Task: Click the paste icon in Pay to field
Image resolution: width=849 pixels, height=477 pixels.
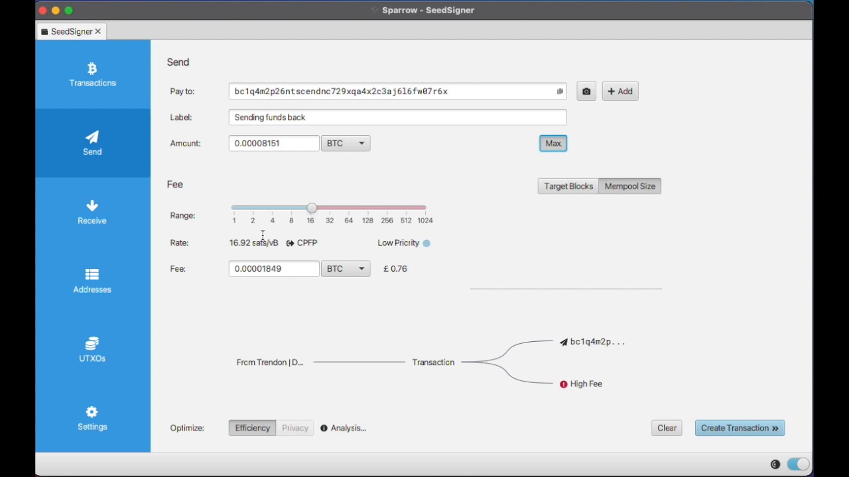Action: (560, 91)
